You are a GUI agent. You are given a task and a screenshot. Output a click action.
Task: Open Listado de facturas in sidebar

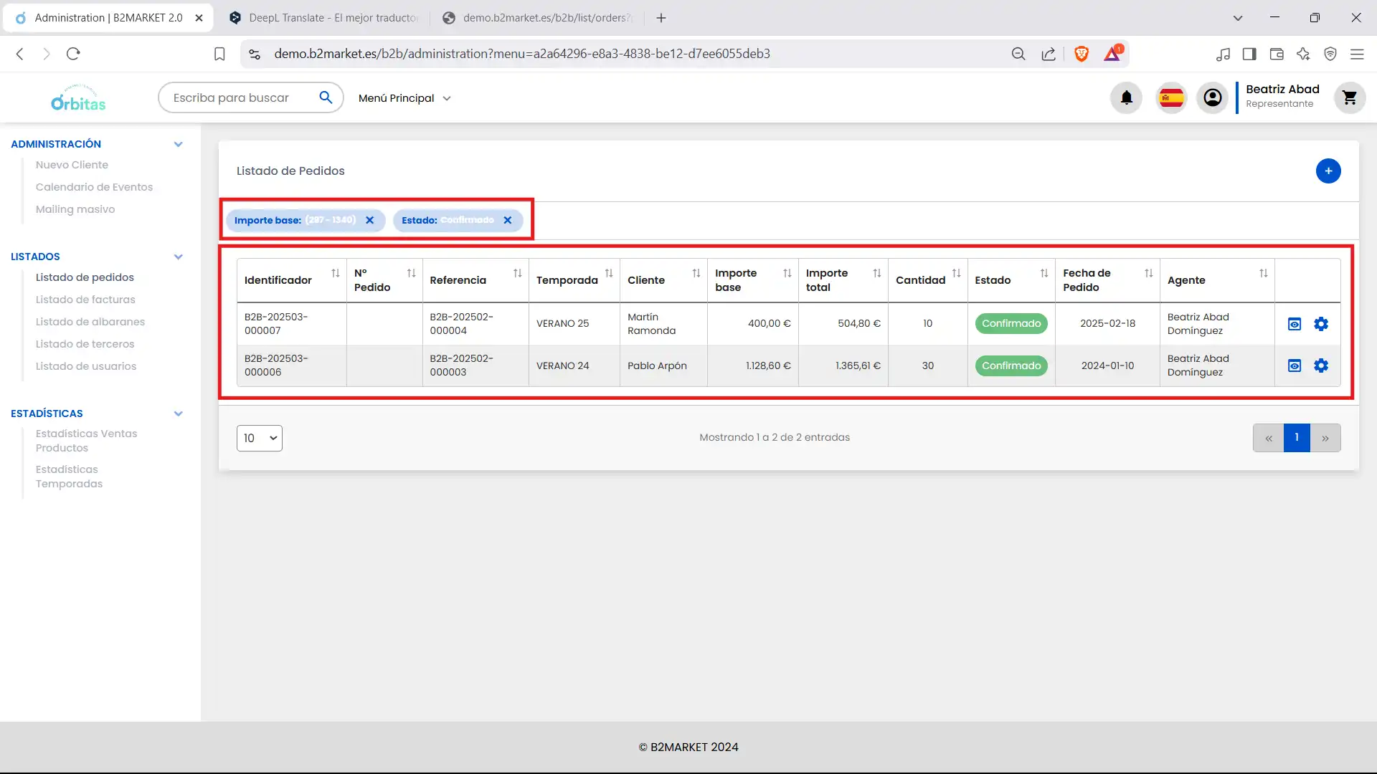pos(85,300)
